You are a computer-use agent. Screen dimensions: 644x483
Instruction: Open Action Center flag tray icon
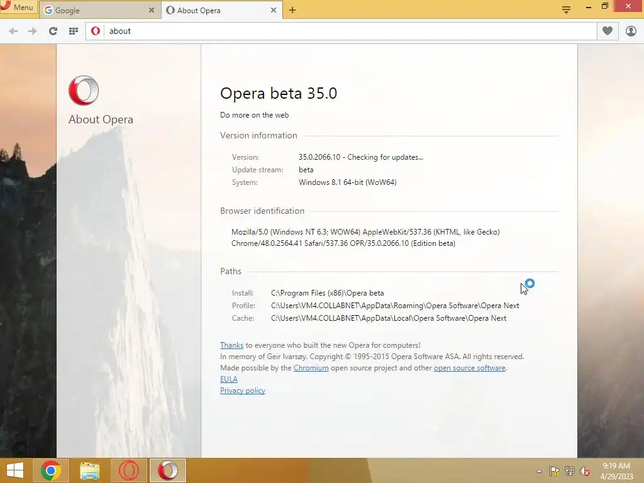555,471
